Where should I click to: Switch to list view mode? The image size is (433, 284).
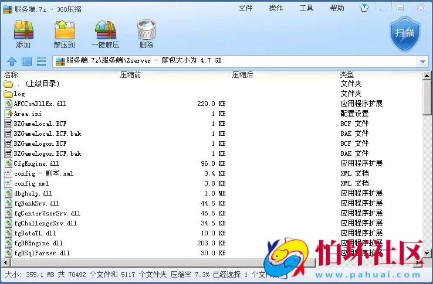tap(42, 61)
